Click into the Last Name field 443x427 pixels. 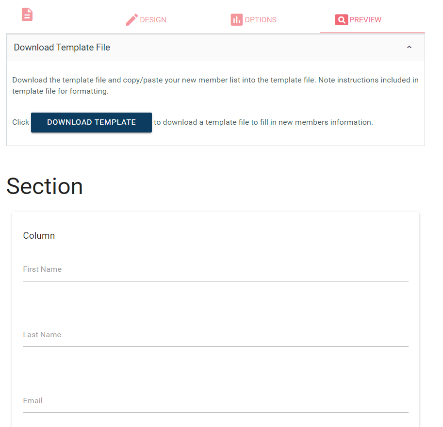click(215, 335)
